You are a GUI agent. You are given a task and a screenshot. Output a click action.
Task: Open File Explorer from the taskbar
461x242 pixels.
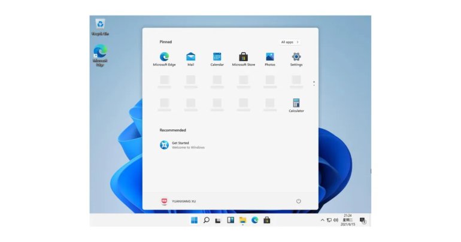[x=242, y=220]
